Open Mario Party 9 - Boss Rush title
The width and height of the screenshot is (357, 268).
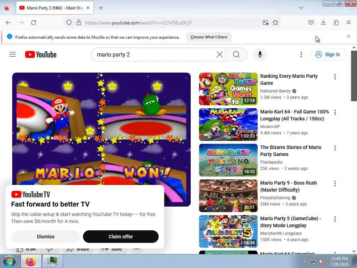(x=288, y=186)
